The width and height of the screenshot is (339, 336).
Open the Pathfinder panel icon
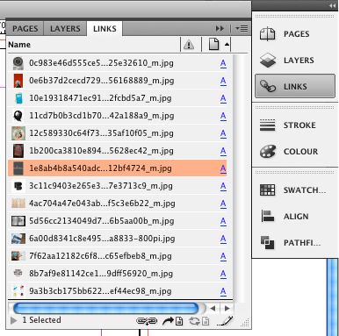tap(268, 243)
